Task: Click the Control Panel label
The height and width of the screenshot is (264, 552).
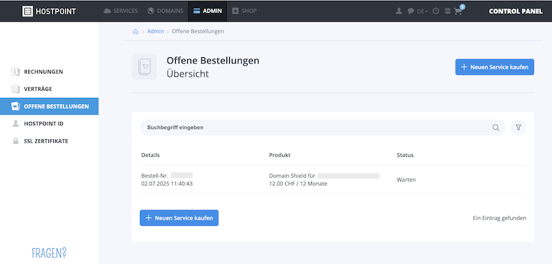Action: (515, 11)
